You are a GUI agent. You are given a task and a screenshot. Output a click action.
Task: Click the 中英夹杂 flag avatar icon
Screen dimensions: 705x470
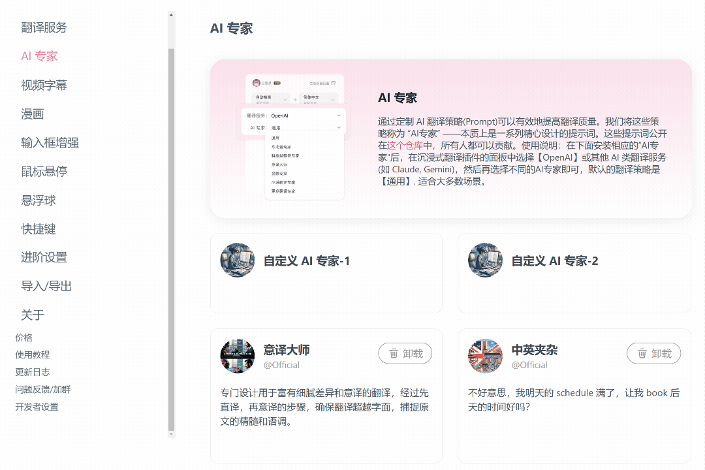485,356
